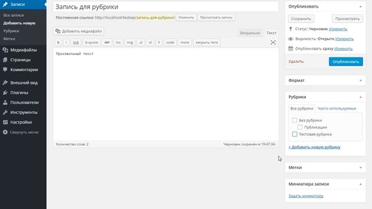Open Добавить новую submenu item
The image size is (372, 209).
pyautogui.click(x=19, y=23)
